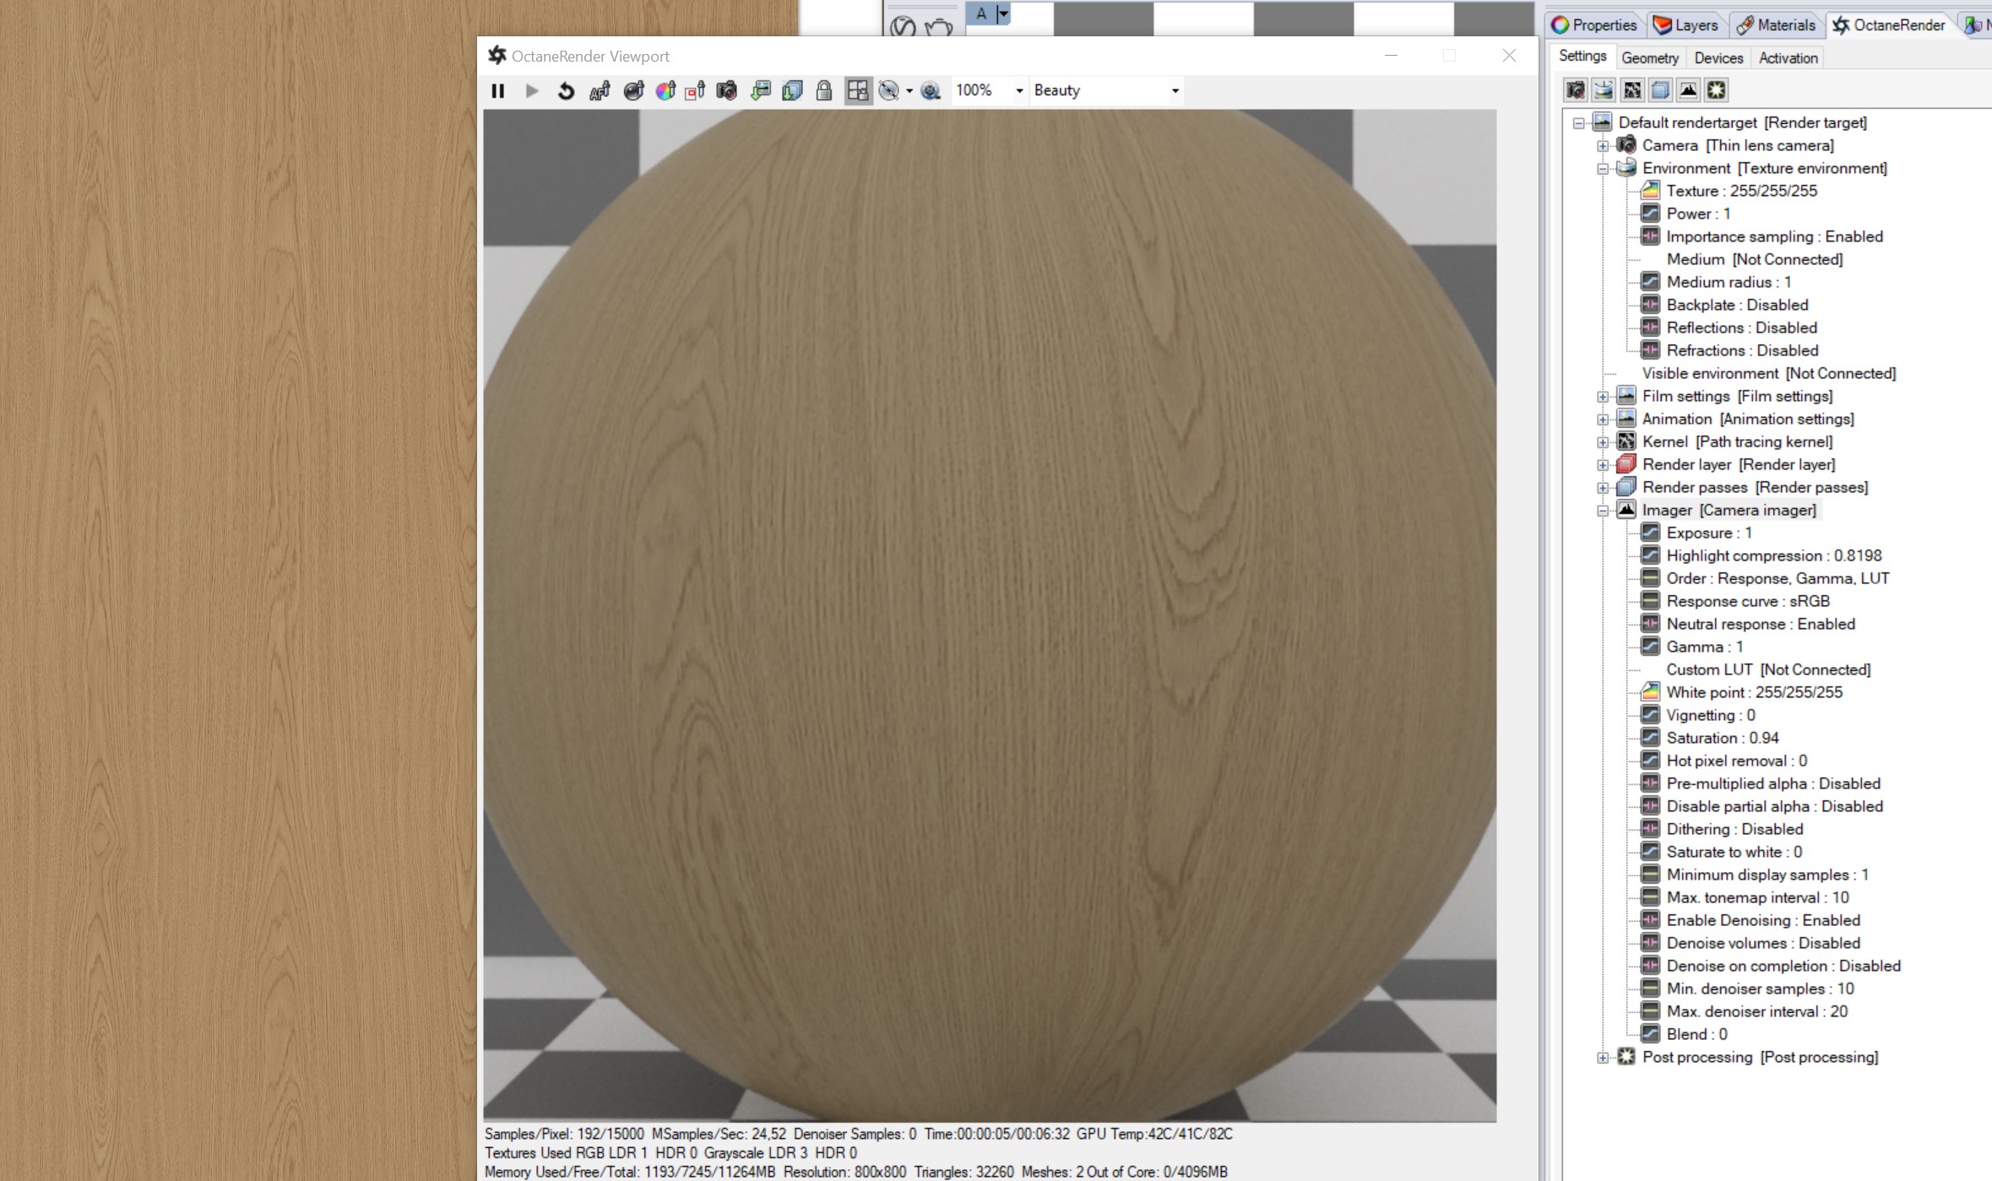Select the autofocus (AF) picker tool

click(x=600, y=91)
